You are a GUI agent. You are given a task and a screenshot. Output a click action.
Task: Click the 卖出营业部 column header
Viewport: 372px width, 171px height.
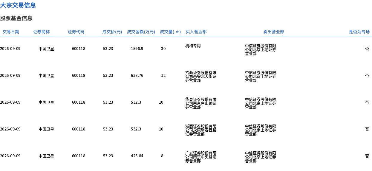274,32
